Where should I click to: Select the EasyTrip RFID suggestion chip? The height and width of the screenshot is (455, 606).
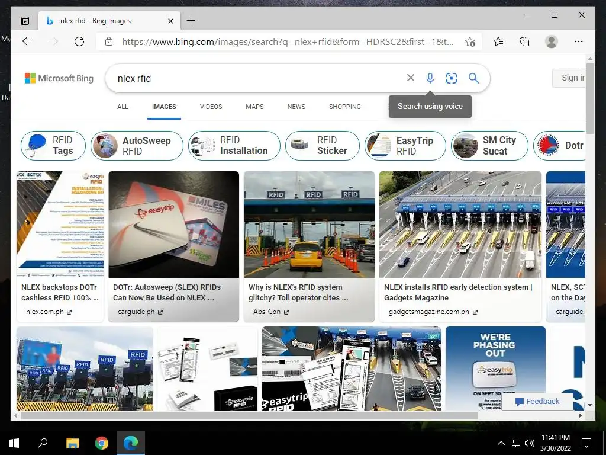point(405,146)
